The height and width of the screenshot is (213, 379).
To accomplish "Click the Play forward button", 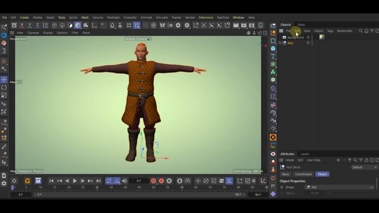I will click(x=75, y=180).
